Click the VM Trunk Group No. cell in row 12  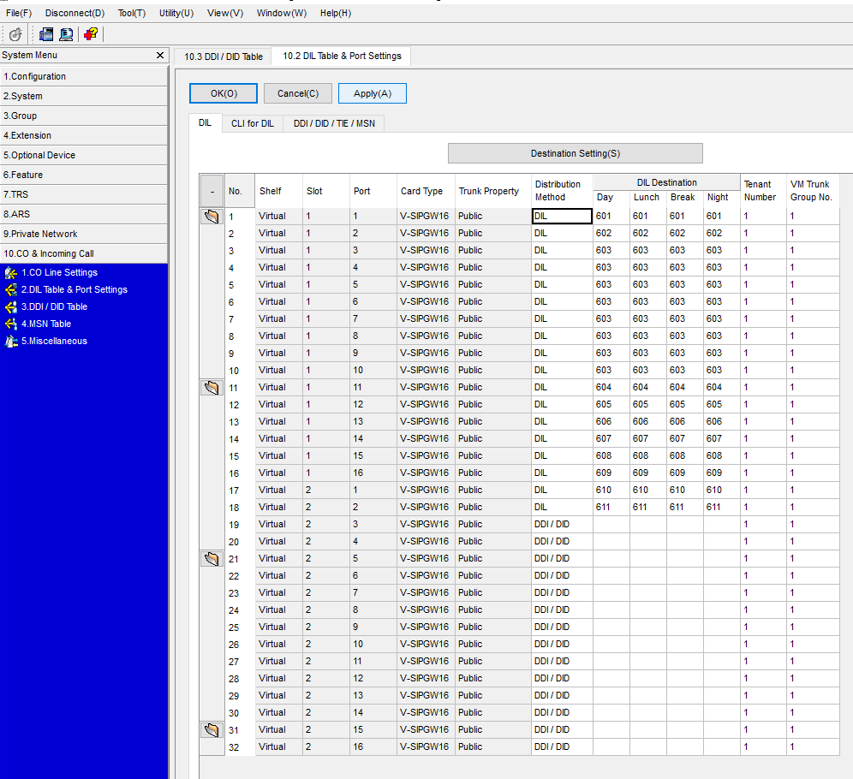(x=813, y=404)
